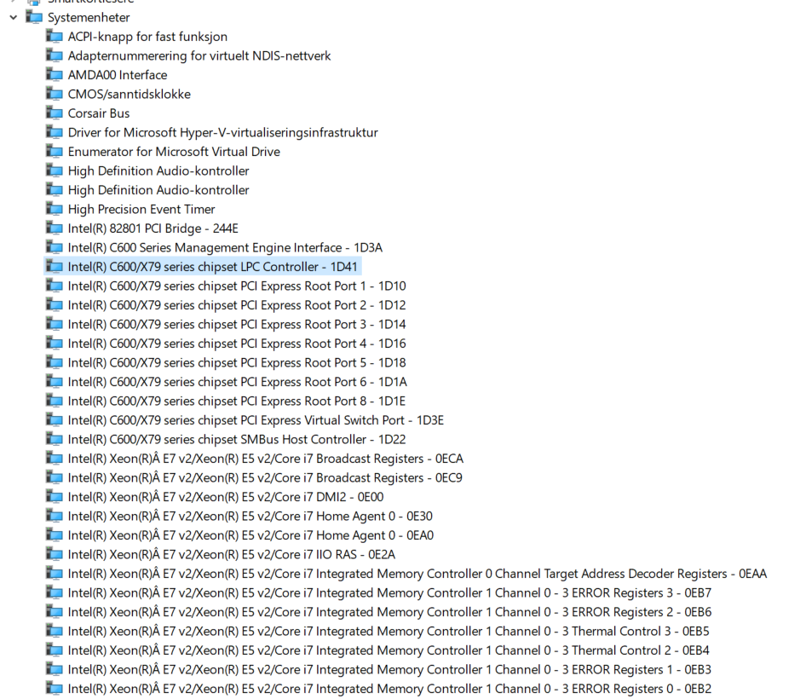
Task: Select Driver for Microsoft Hyper-V-virtualiseringsinfrastruktur
Action: point(223,133)
